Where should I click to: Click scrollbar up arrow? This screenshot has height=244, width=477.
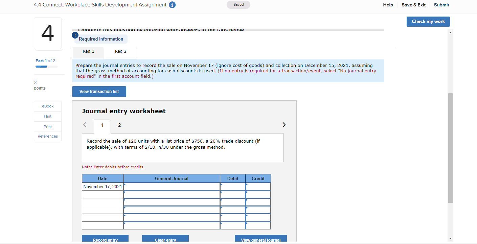pyautogui.click(x=450, y=33)
